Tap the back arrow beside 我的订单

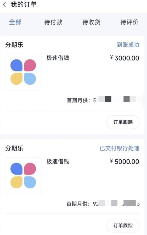[x=5, y=5]
